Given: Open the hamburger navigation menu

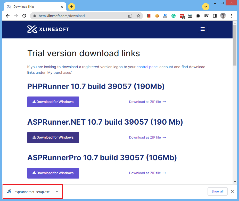Looking at the screenshot, I should pyautogui.click(x=203, y=29).
